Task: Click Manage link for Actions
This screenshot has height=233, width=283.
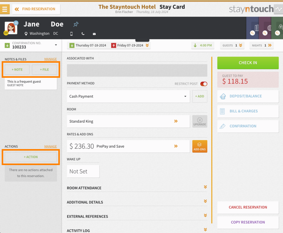Action: click(50, 146)
